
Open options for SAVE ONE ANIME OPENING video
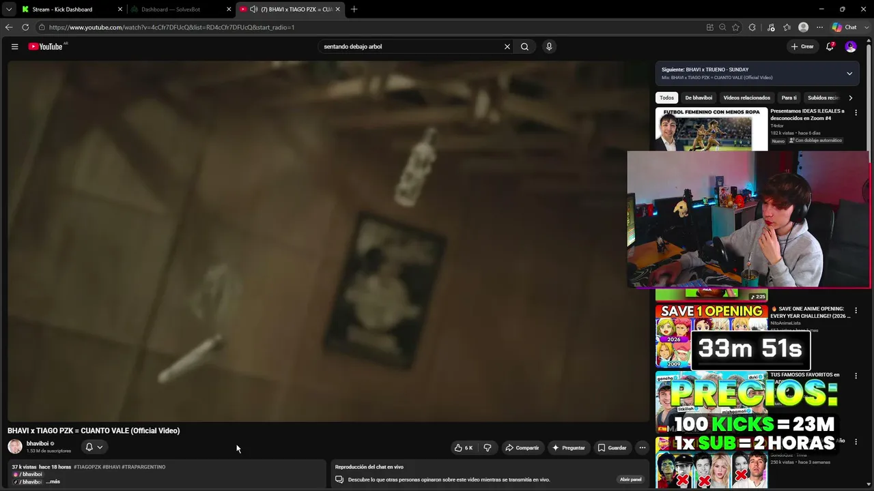(856, 310)
